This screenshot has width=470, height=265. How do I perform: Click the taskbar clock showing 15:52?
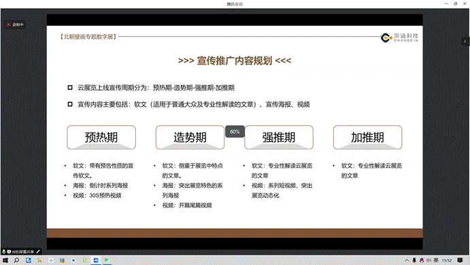[x=447, y=260]
